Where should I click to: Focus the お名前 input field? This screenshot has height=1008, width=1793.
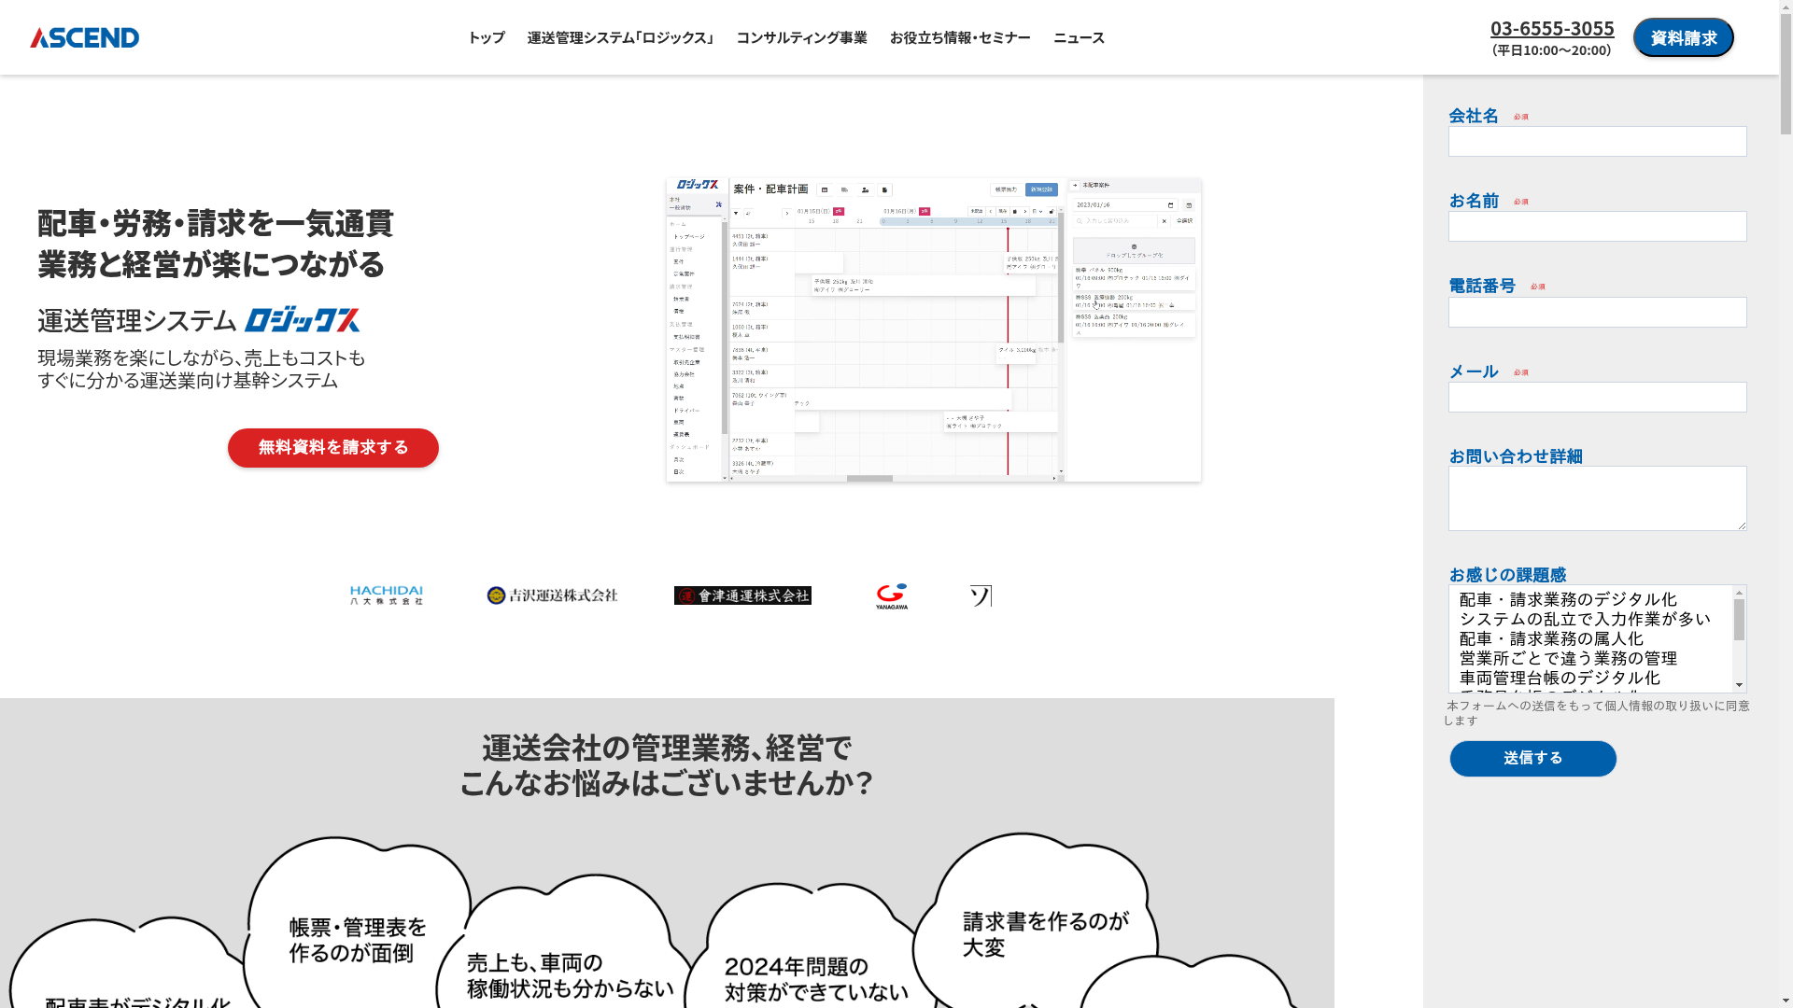point(1597,227)
